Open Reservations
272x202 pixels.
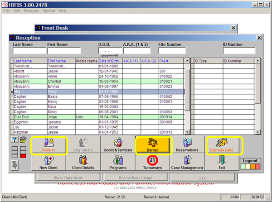coord(187,144)
